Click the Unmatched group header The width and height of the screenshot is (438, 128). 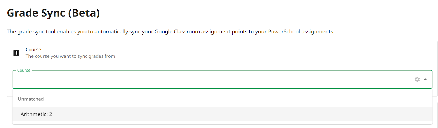click(31, 99)
